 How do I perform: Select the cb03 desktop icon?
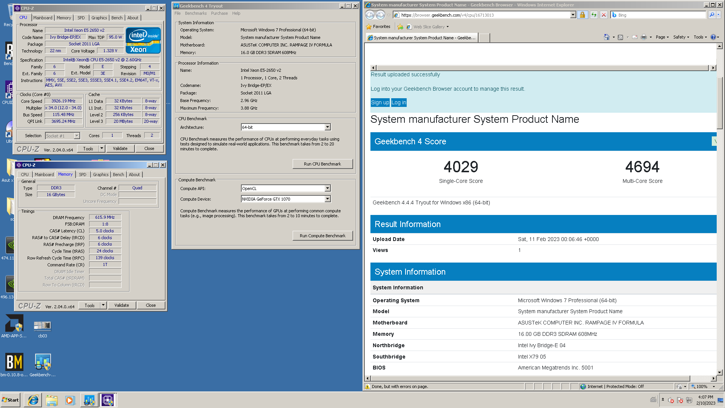(x=42, y=329)
